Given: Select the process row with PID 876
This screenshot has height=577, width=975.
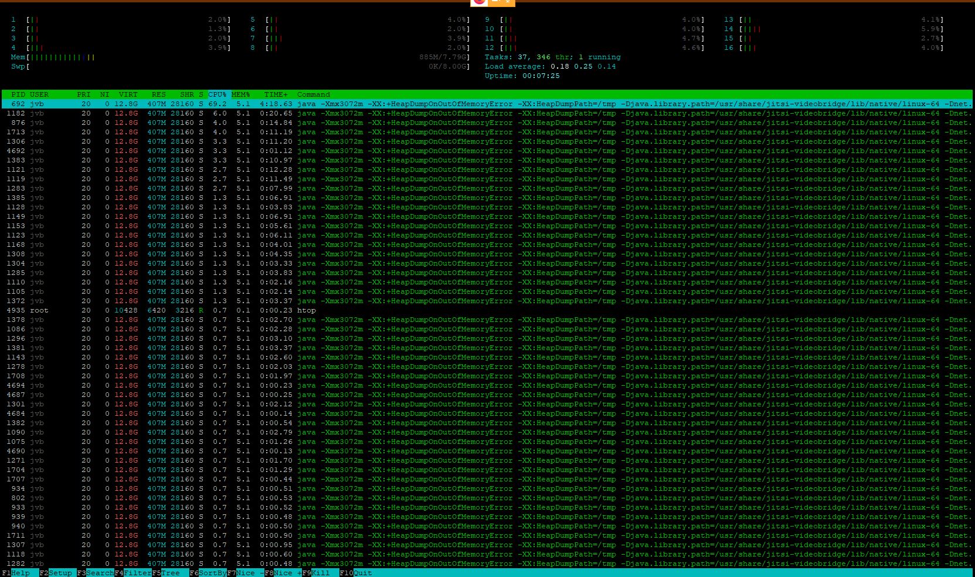Looking at the screenshot, I should (487, 123).
